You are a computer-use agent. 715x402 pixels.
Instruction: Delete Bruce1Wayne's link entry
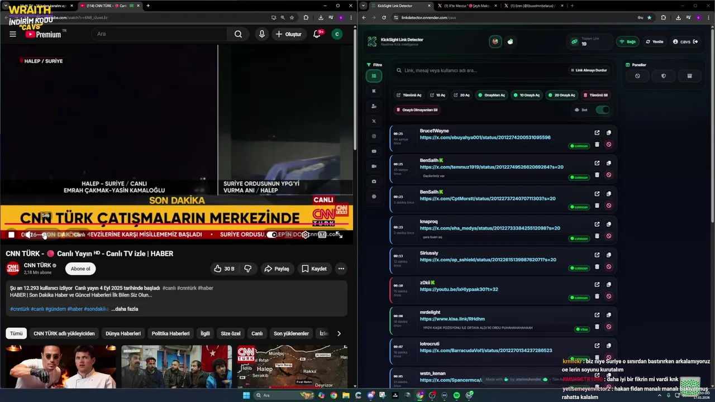[597, 144]
